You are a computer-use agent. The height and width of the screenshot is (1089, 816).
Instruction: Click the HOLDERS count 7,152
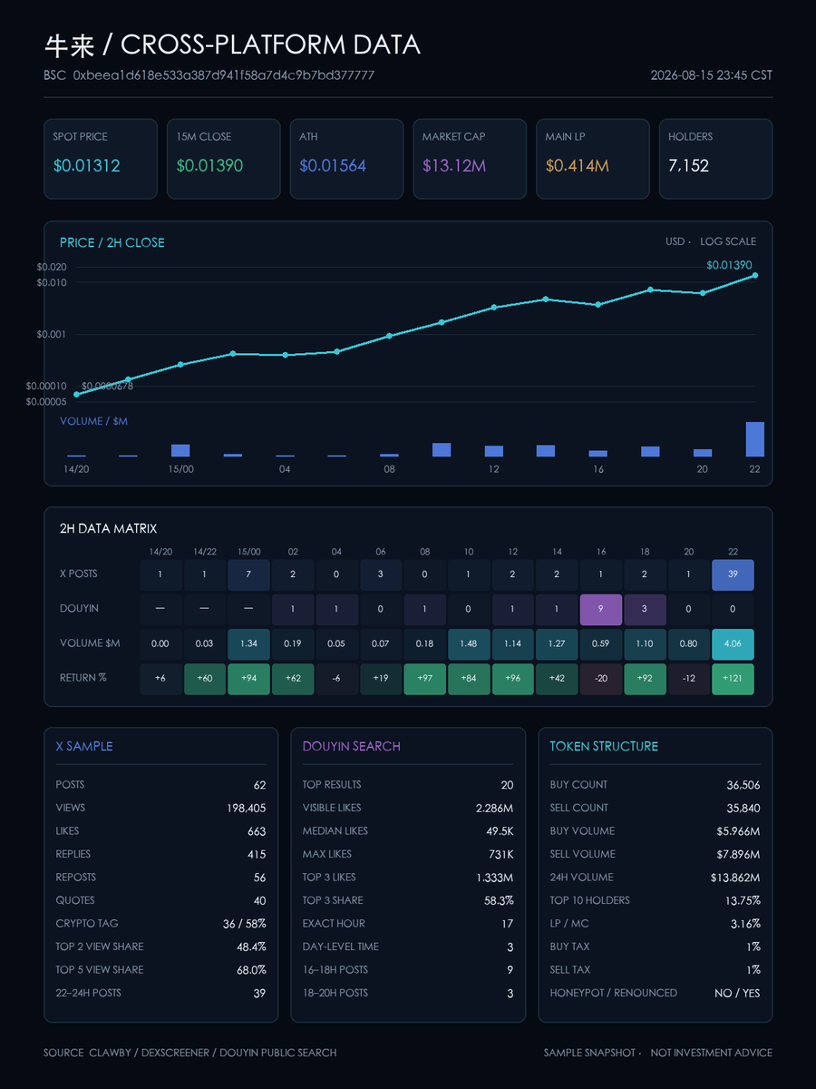[x=689, y=166]
